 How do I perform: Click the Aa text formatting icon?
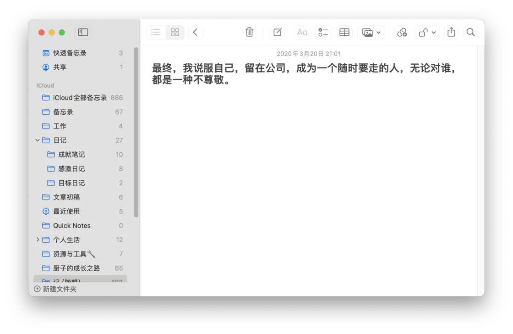tap(302, 32)
